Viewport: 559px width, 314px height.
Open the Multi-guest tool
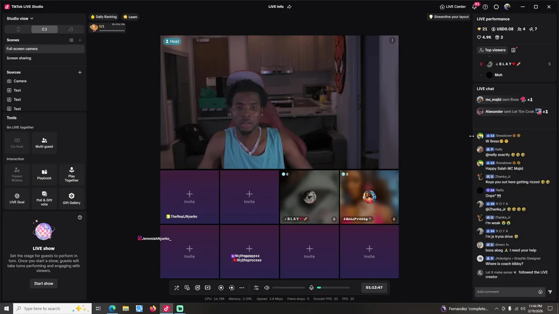(x=44, y=143)
